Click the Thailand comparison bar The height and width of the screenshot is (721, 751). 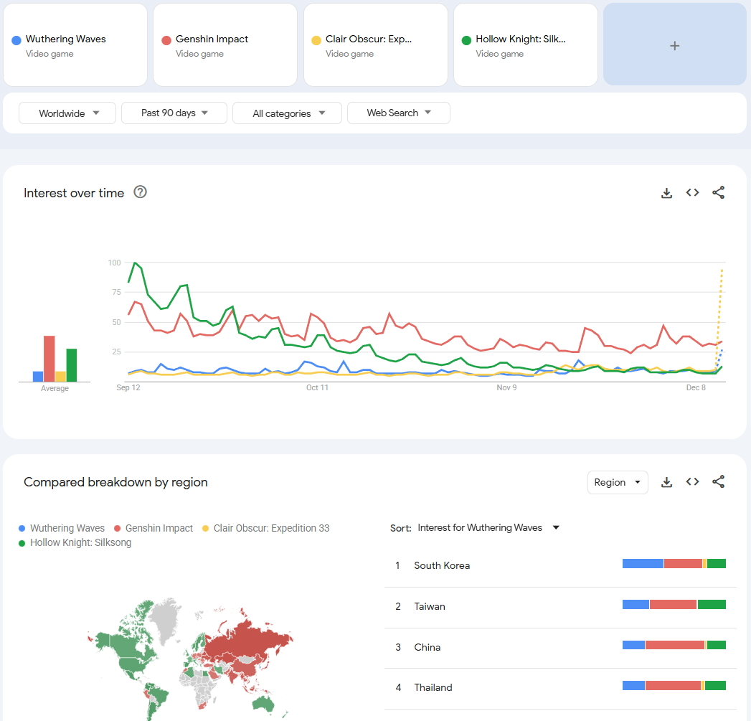pyautogui.click(x=674, y=686)
